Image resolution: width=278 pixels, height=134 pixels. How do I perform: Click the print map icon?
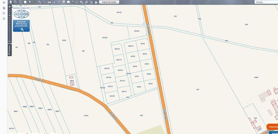pyautogui.click(x=49, y=2)
